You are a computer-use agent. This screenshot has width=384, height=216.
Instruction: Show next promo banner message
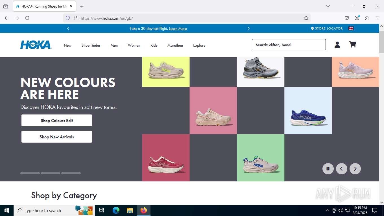(x=248, y=28)
